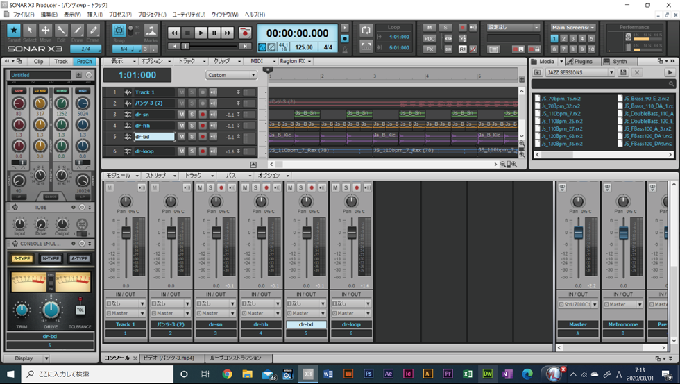Select N-TYPE console emulation
Screen dimensions: 680x384
click(51, 258)
